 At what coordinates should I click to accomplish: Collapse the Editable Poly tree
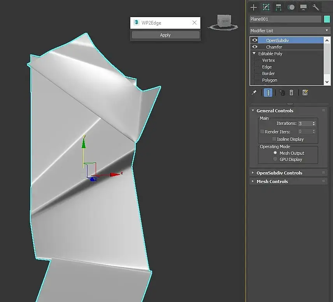coord(254,53)
